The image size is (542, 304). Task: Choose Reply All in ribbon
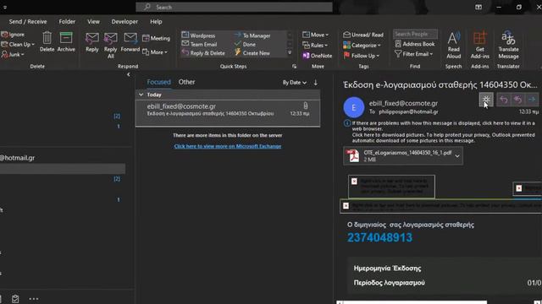pos(111,45)
